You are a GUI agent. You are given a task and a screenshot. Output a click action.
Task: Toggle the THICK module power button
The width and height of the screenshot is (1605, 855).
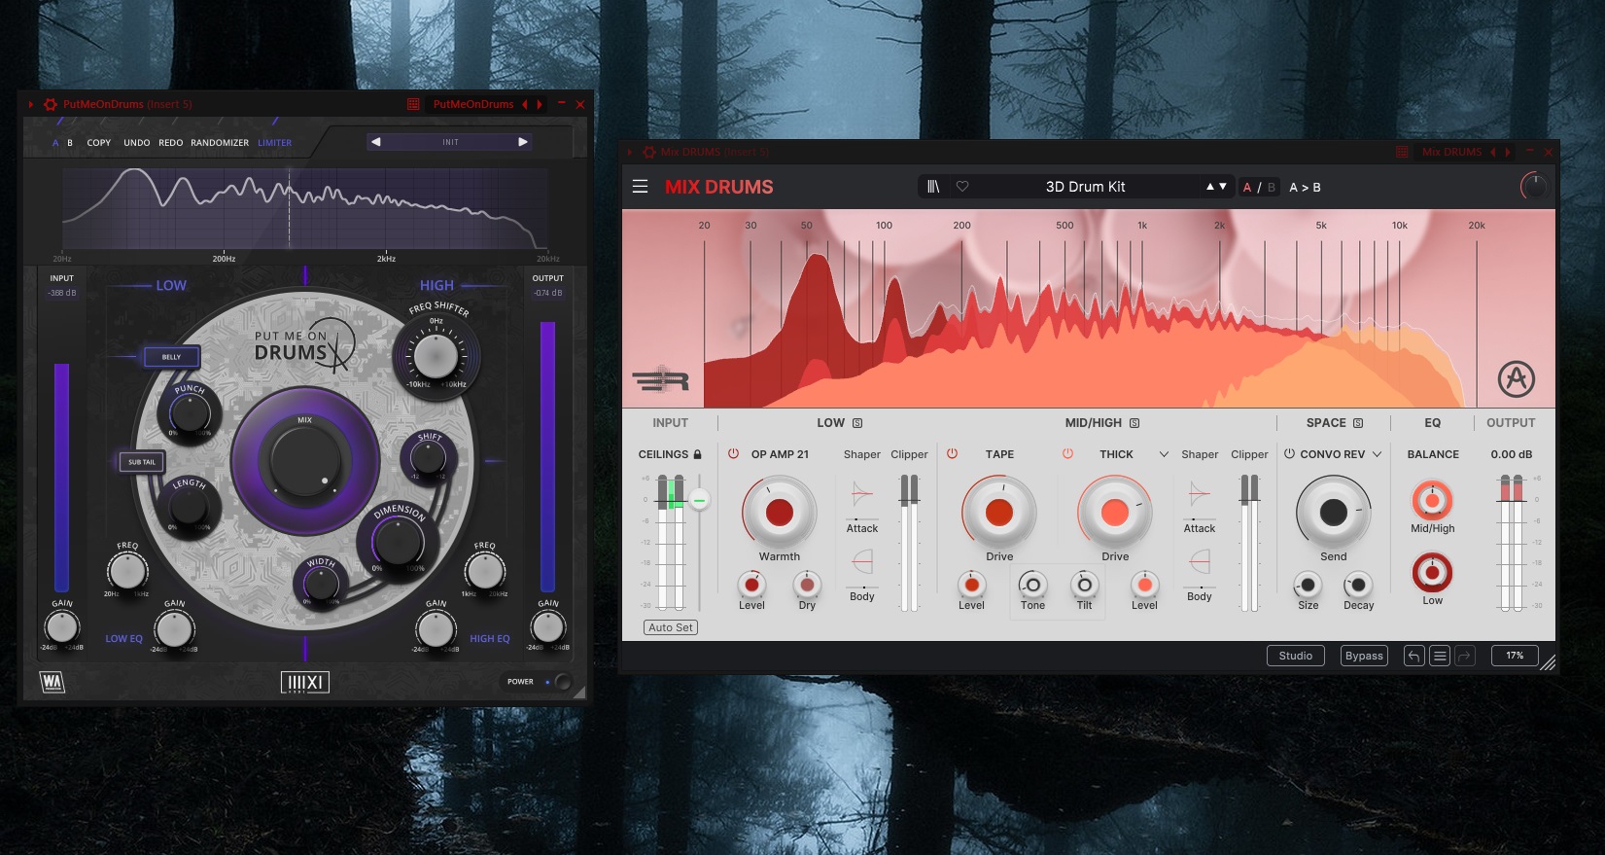pos(1067,454)
